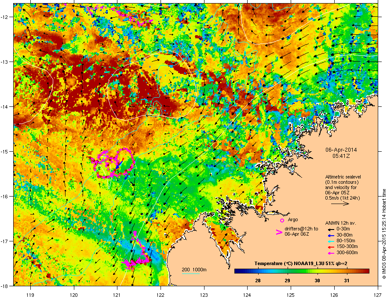Click the Temperature NOAA19_L3U colorbar title
This screenshot has height=299, width=387.
coord(301,263)
